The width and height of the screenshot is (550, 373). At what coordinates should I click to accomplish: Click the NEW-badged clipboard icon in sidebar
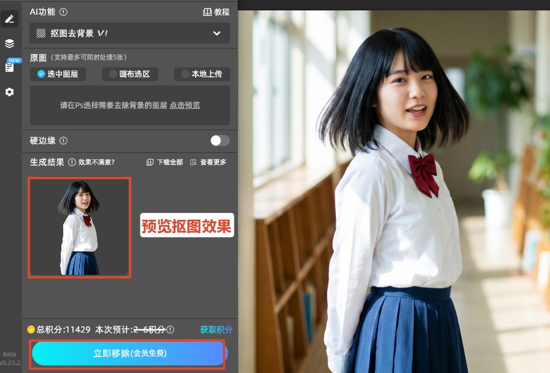pyautogui.click(x=9, y=67)
